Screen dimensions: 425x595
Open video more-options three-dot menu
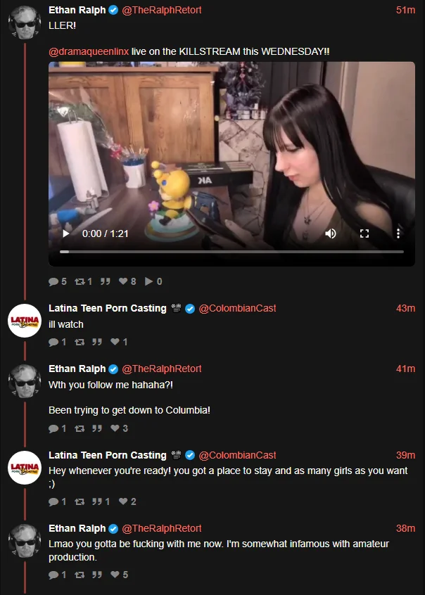click(398, 233)
